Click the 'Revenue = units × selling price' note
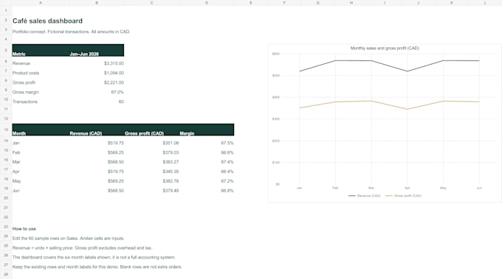502x279 pixels. point(82,248)
